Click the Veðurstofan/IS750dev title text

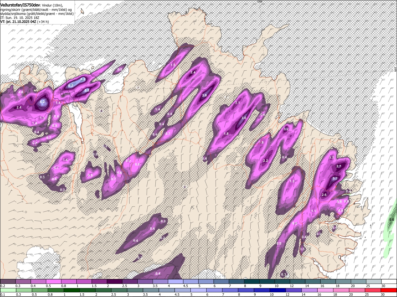[x=20, y=5]
